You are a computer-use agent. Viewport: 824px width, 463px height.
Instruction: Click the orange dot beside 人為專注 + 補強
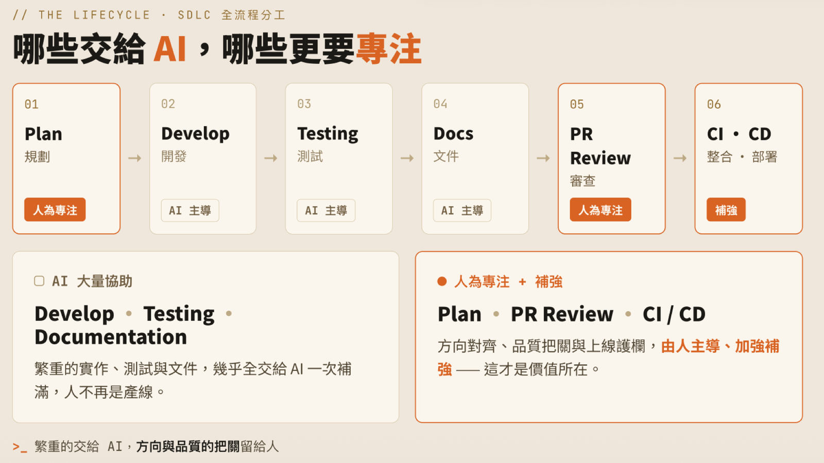click(x=442, y=281)
